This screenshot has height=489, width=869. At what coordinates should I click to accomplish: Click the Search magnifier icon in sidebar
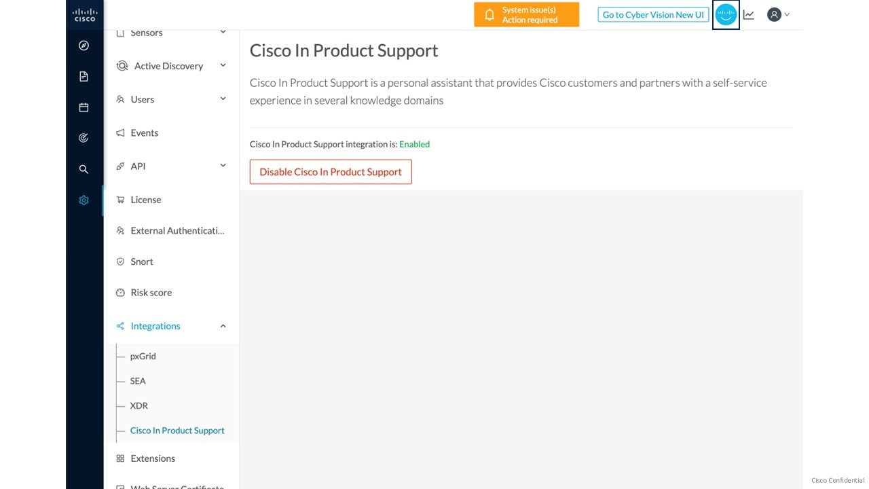pos(84,169)
